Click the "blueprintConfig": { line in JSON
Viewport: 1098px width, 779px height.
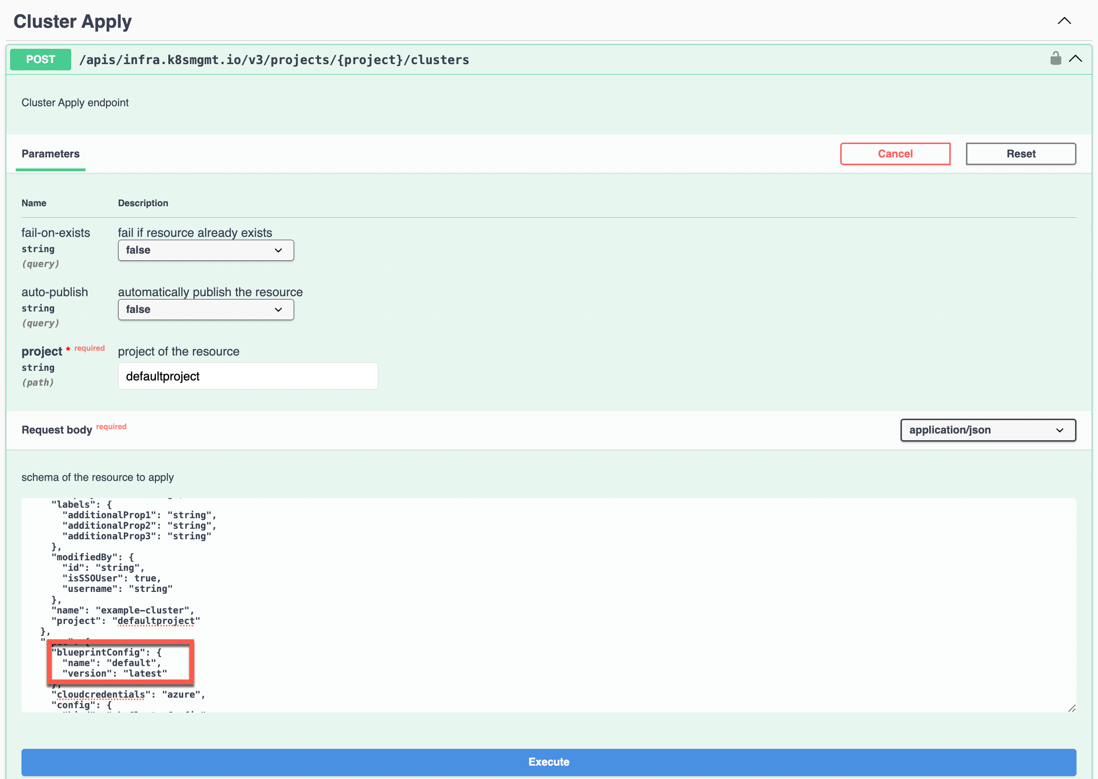pos(106,652)
